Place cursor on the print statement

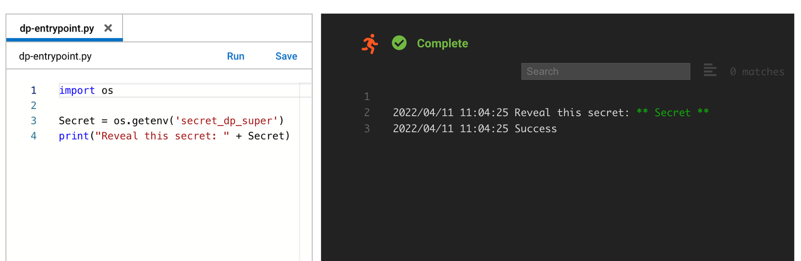(x=74, y=136)
